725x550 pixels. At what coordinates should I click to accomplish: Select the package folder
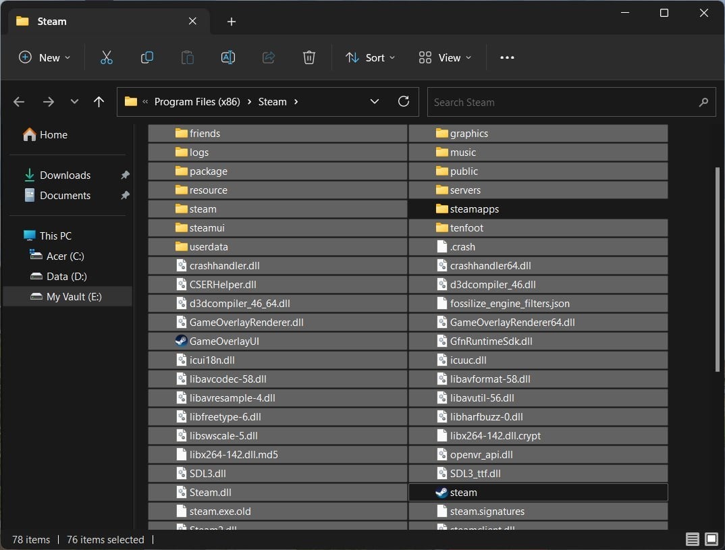pyautogui.click(x=277, y=171)
